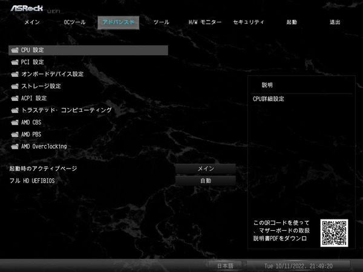Switch to the OCツール tab
Viewport: 363px width, 272px height.
click(x=75, y=22)
